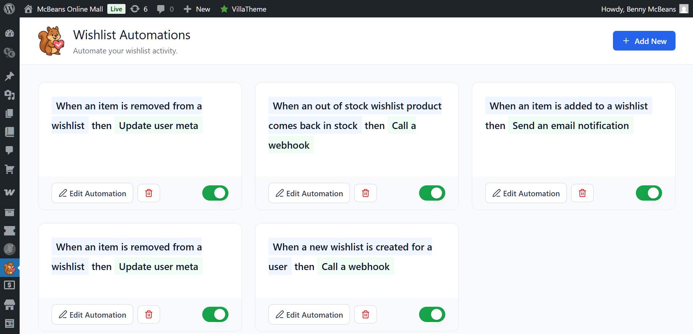
Task: Disable the 'Send an email notification' automation toggle
Action: coord(649,193)
